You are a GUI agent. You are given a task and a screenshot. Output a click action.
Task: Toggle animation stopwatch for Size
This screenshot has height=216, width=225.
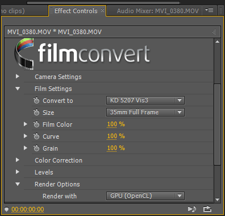36,113
